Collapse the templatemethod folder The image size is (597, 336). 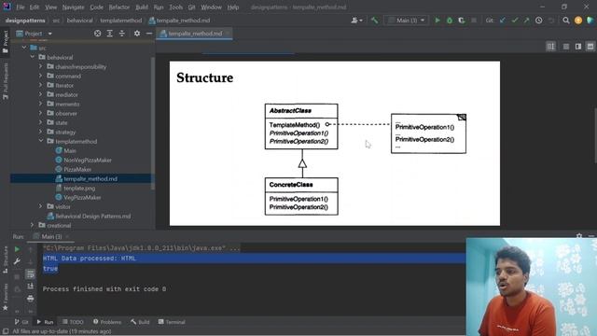(x=41, y=141)
